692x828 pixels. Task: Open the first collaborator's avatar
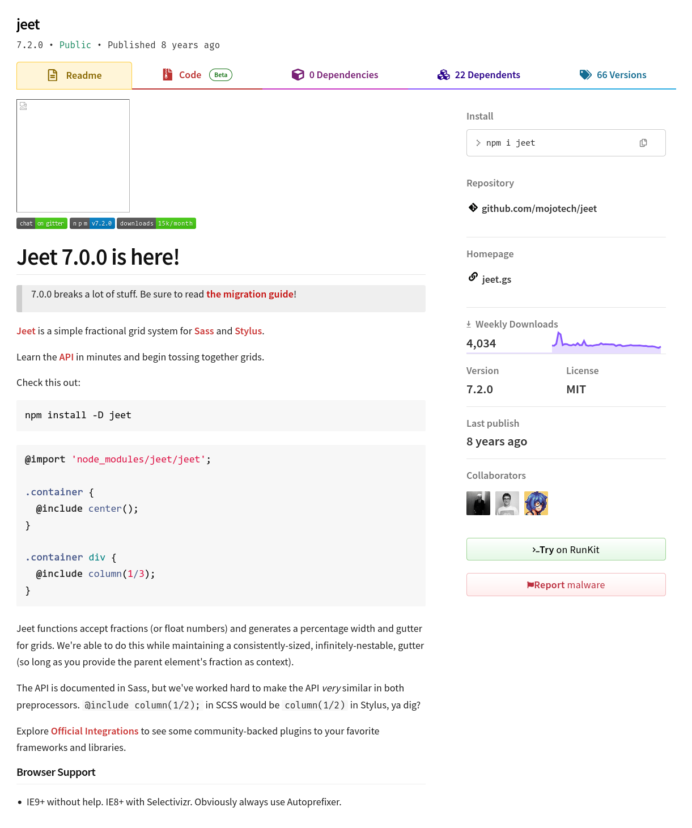coord(478,503)
